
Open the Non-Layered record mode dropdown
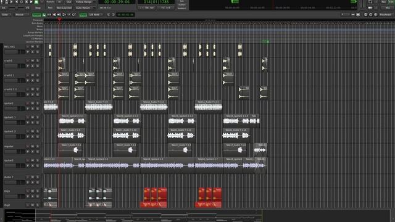[x=64, y=8]
